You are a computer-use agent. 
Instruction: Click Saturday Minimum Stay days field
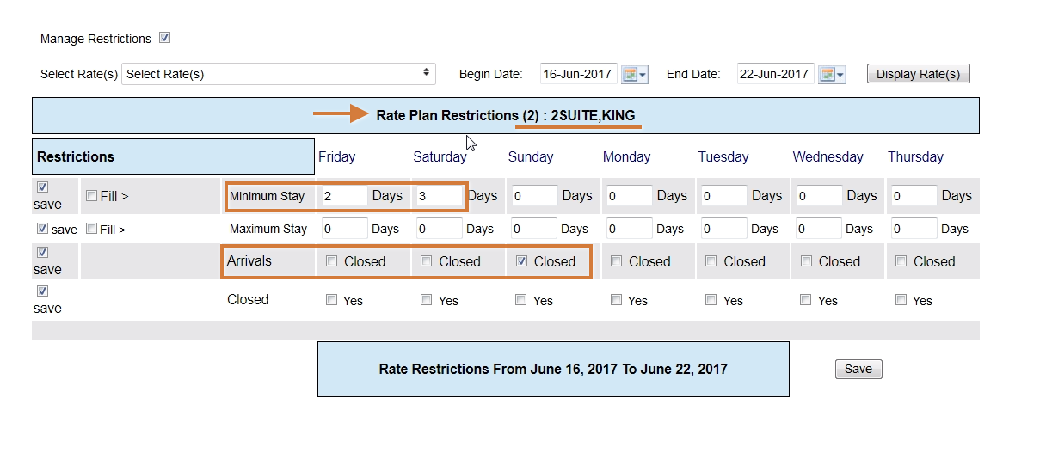tap(439, 196)
